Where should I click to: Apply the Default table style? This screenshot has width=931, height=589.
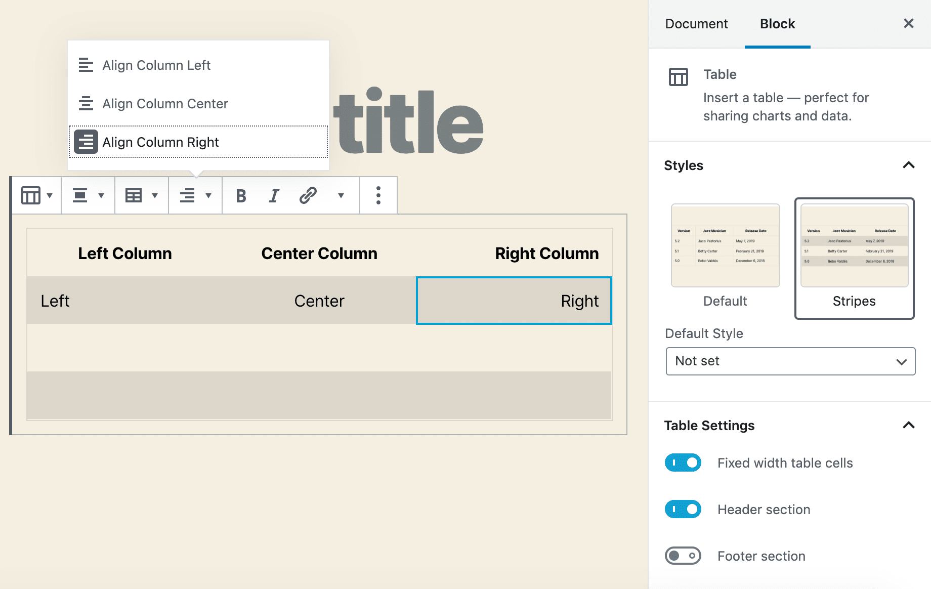(x=725, y=245)
